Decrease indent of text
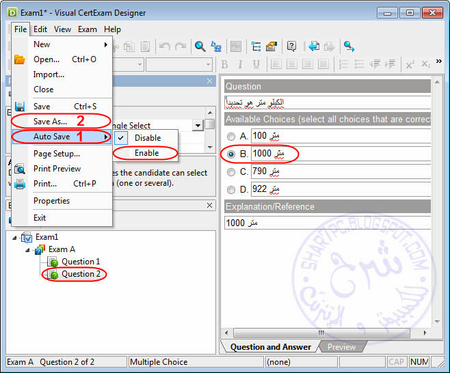 [375, 64]
